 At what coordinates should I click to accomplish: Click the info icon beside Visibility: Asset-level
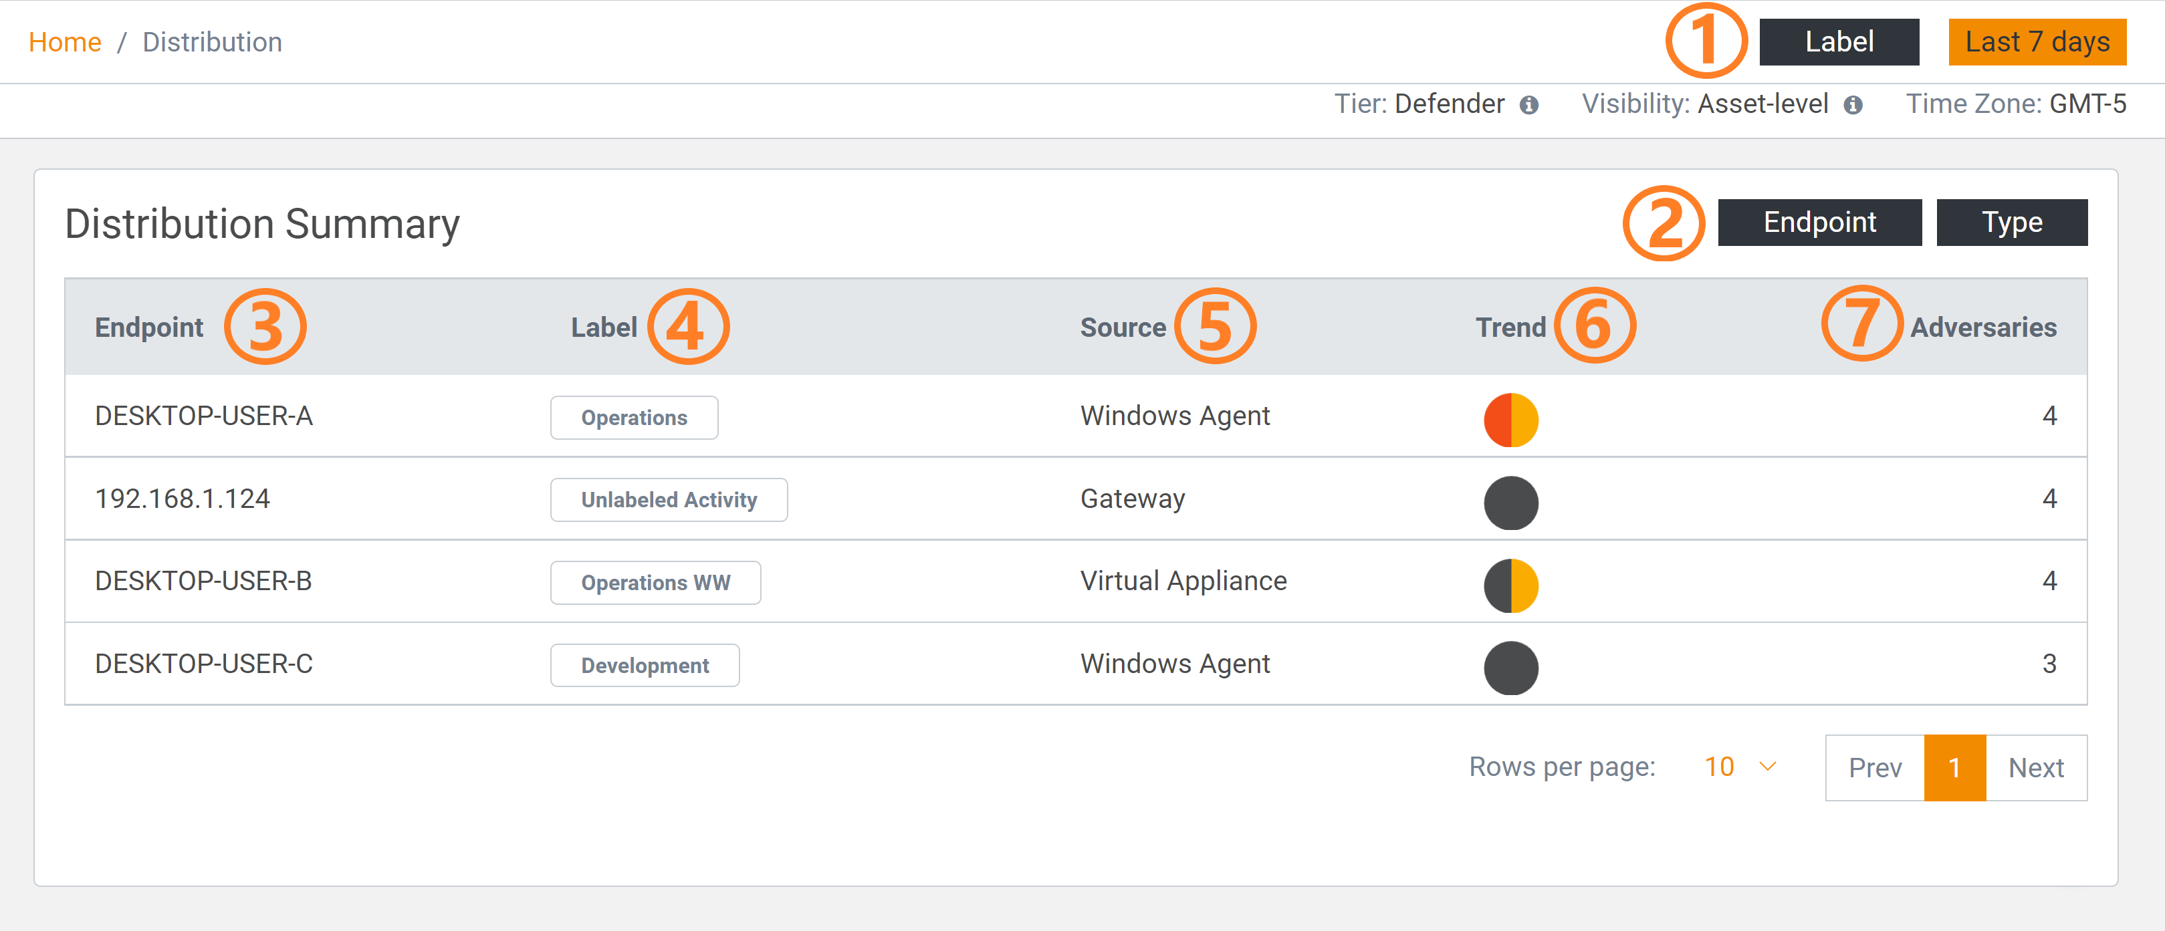[1853, 105]
